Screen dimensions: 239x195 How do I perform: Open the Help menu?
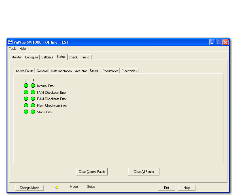[22, 49]
